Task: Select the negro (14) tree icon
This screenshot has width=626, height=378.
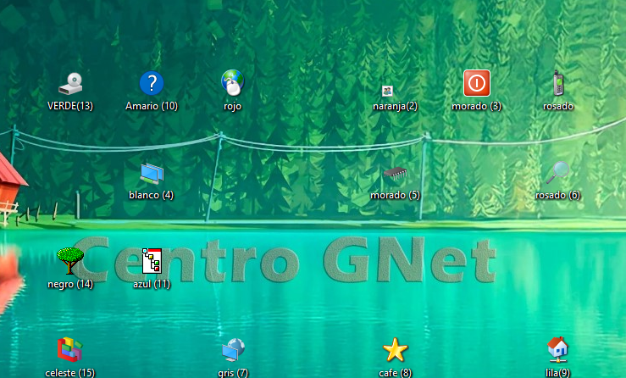Action: [70, 260]
